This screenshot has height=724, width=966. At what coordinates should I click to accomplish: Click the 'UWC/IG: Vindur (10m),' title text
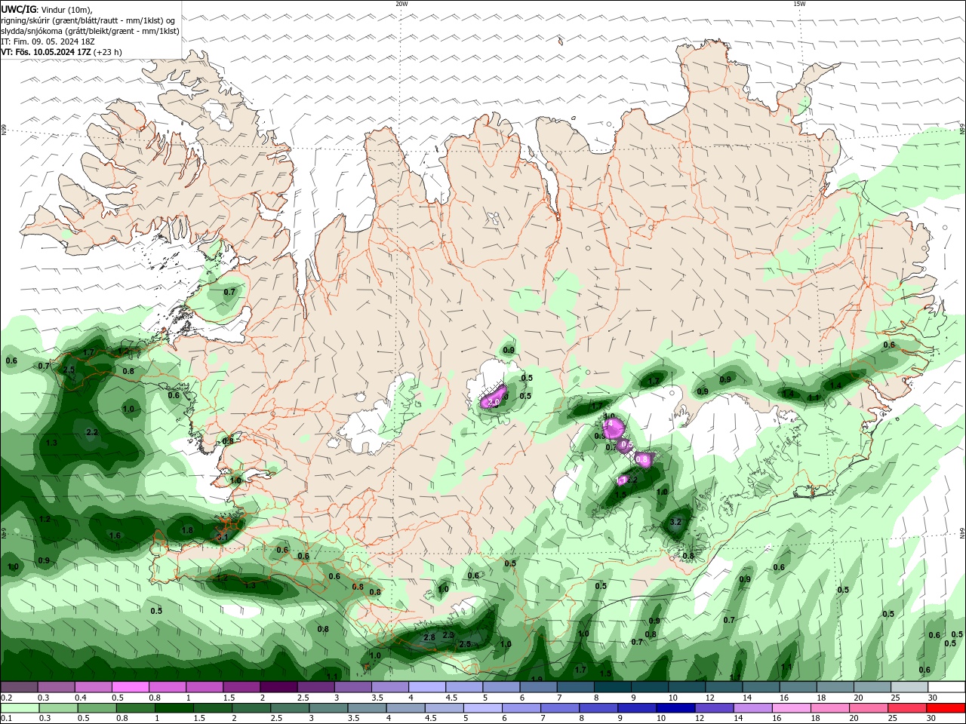47,9
